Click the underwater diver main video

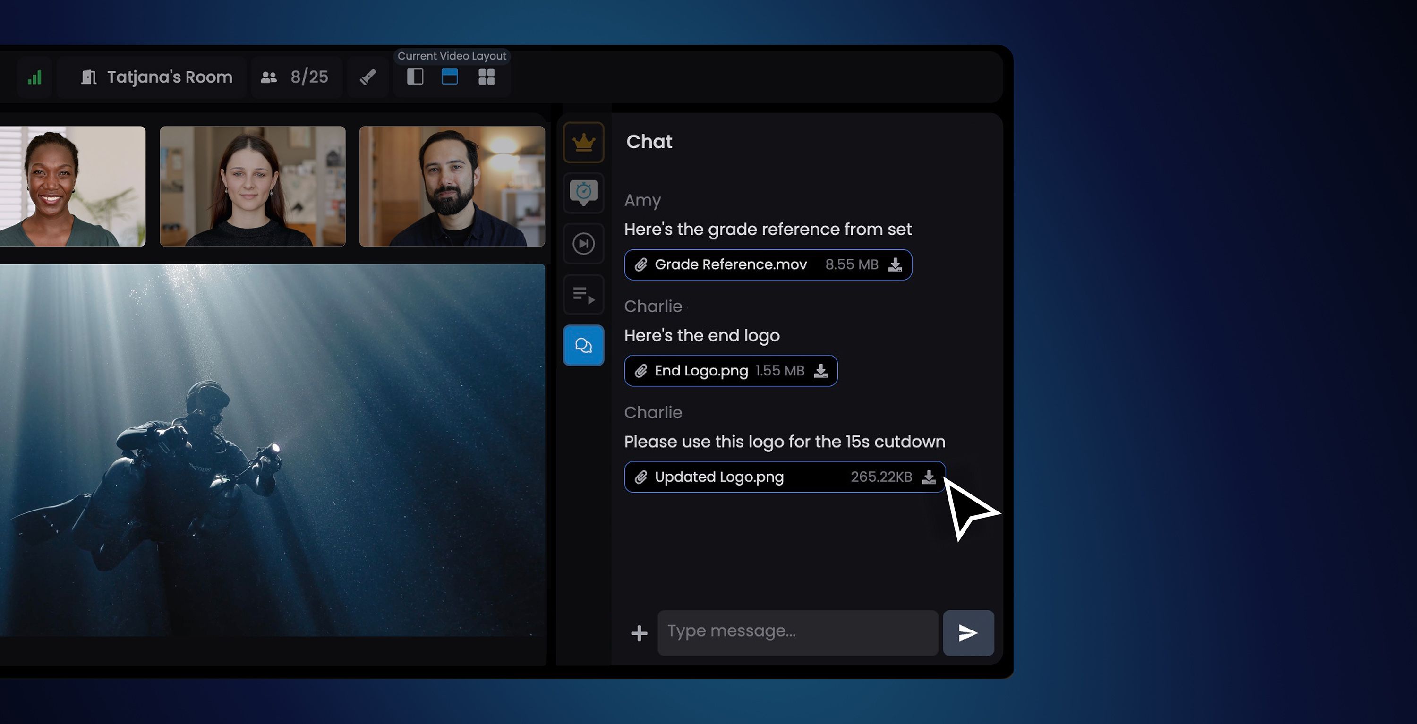tap(272, 450)
